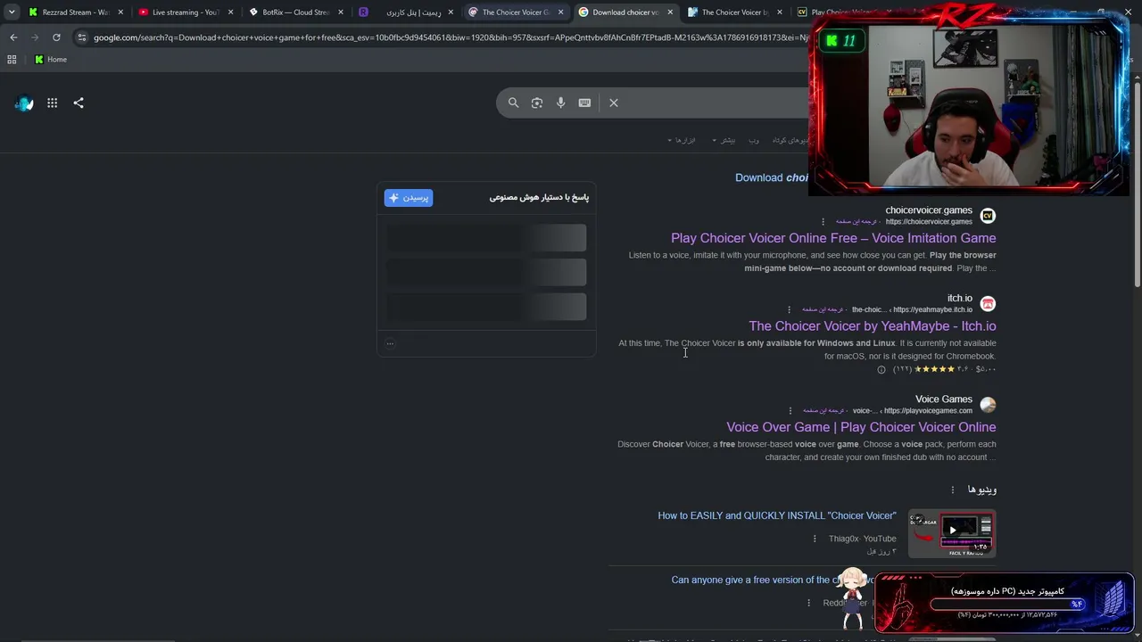Open the bookmarks bar apps grid
Screen dimensions: 1142x642
click(x=12, y=60)
